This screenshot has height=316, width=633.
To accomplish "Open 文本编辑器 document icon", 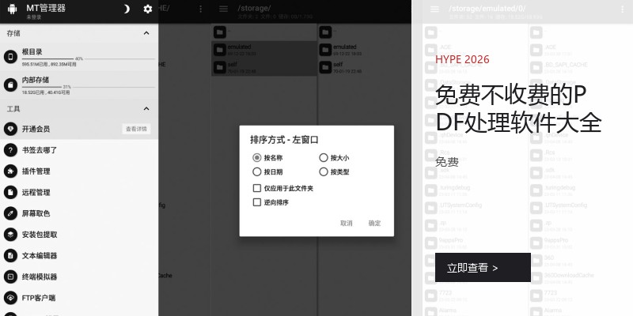I will coord(10,255).
